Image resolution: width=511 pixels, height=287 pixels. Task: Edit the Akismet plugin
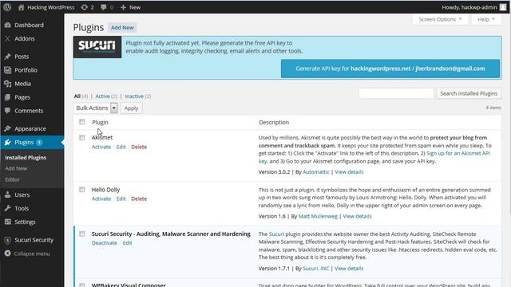click(121, 147)
